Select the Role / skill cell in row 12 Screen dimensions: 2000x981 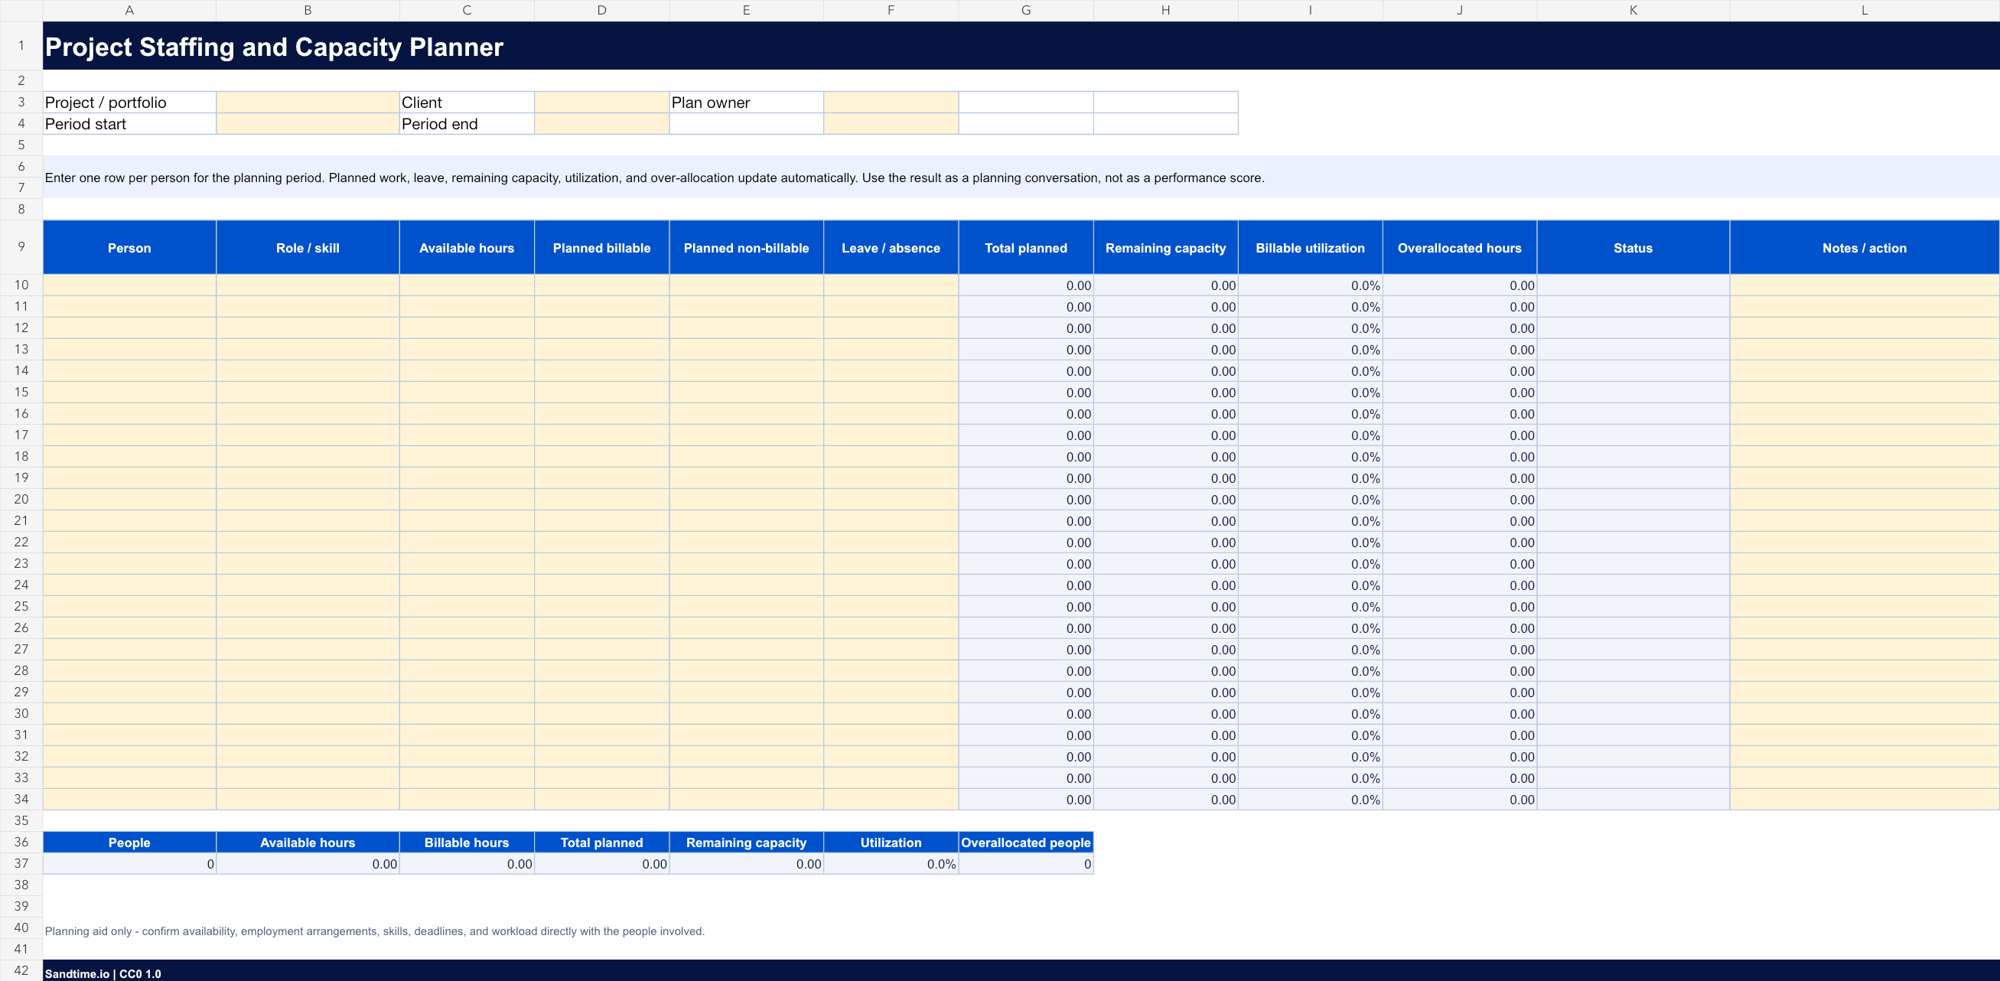[x=308, y=328]
